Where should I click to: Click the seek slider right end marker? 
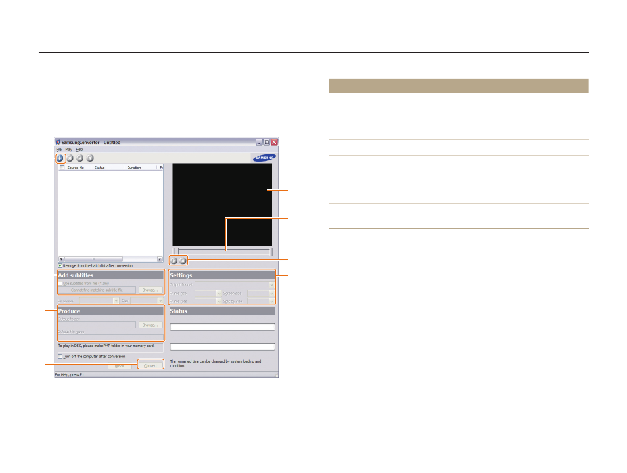[x=271, y=252]
